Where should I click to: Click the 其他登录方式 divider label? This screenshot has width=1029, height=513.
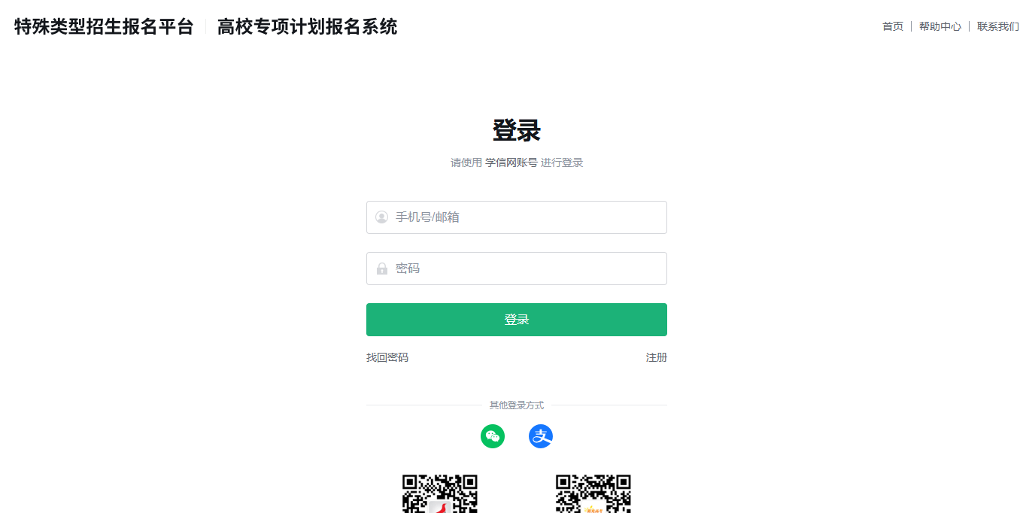517,405
